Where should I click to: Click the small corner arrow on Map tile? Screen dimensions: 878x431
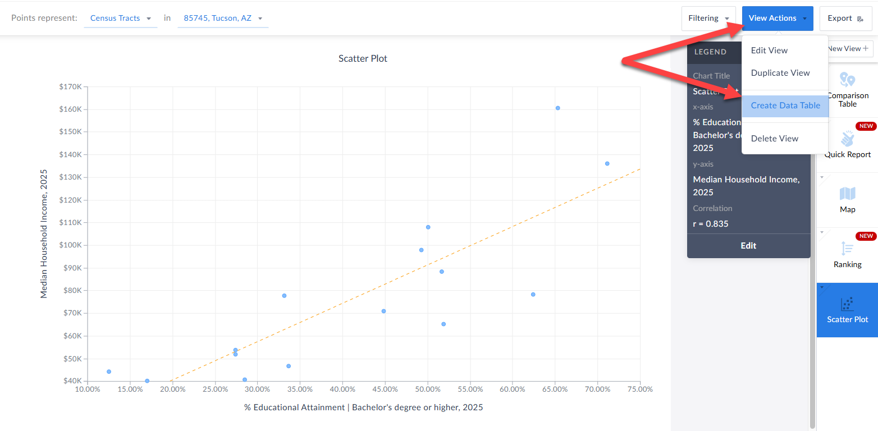tap(822, 177)
